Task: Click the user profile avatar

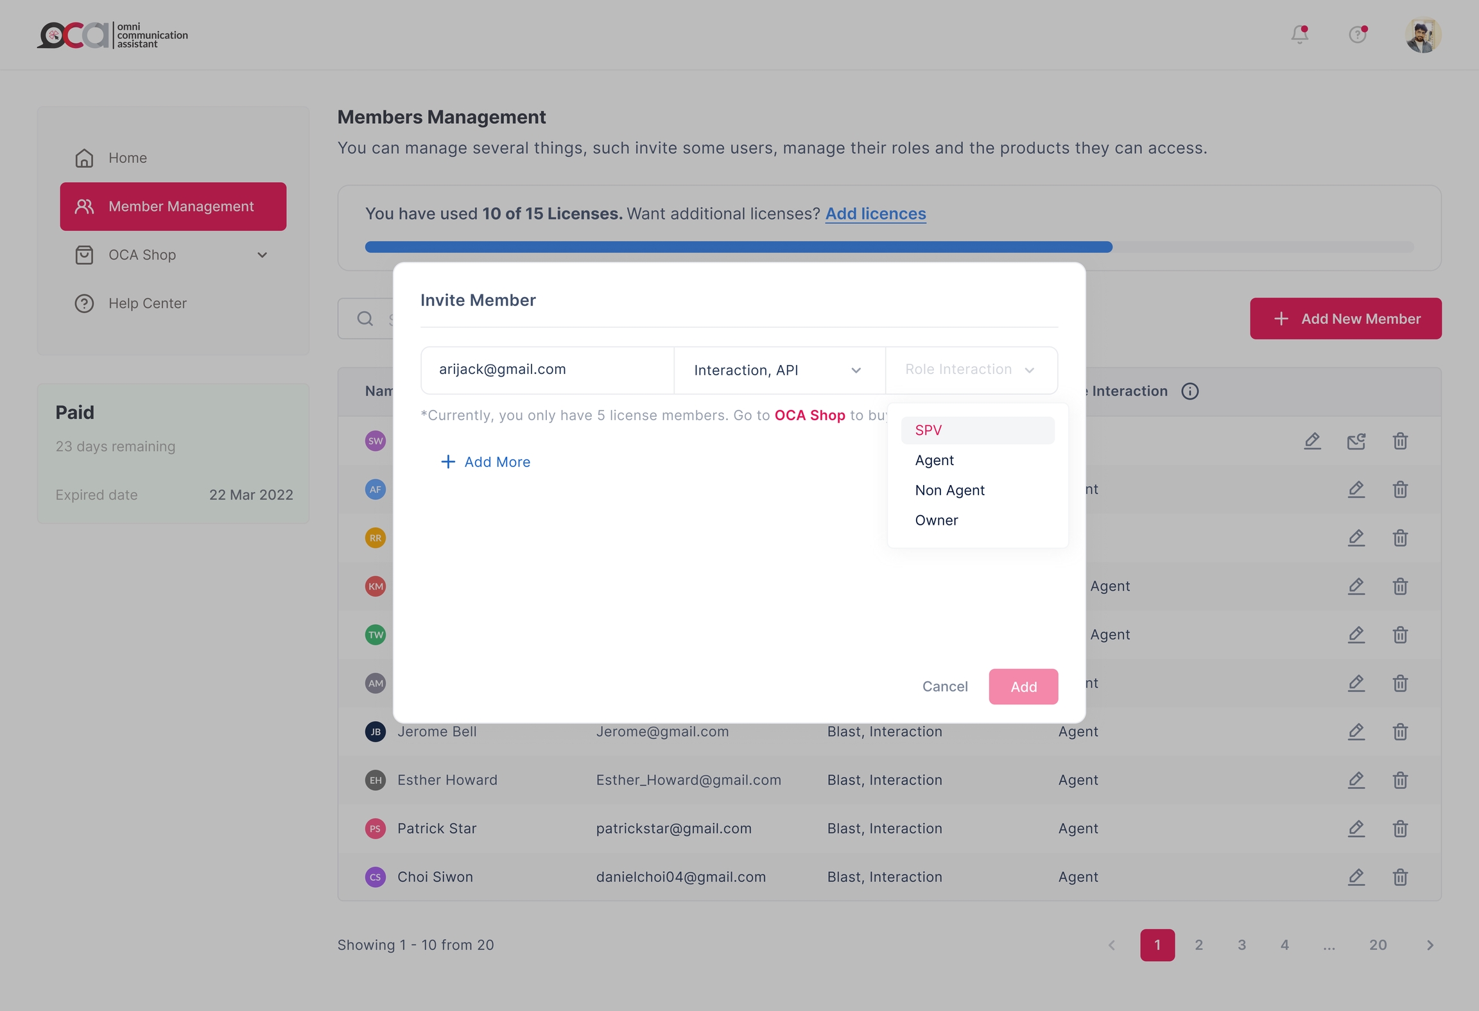Action: (1423, 35)
